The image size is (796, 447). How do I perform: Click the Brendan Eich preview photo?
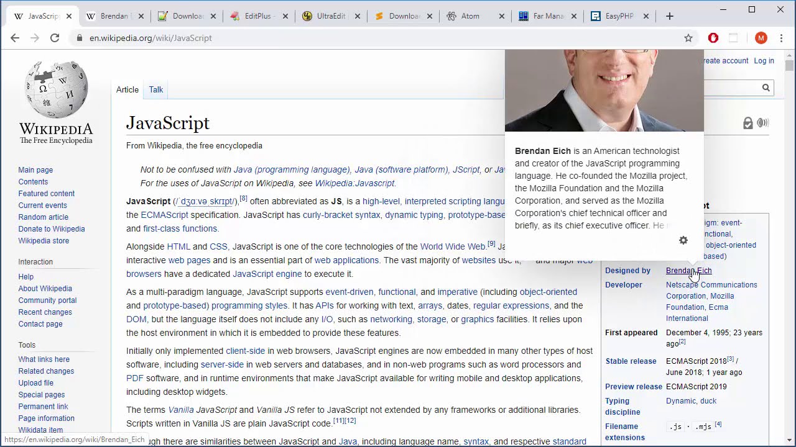coord(604,91)
